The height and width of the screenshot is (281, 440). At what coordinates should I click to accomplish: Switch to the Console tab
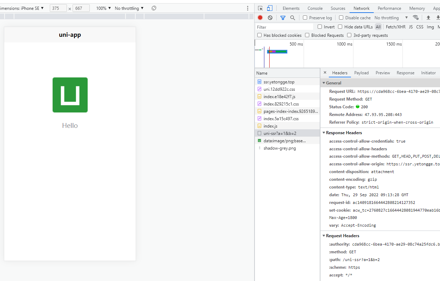[x=315, y=8]
